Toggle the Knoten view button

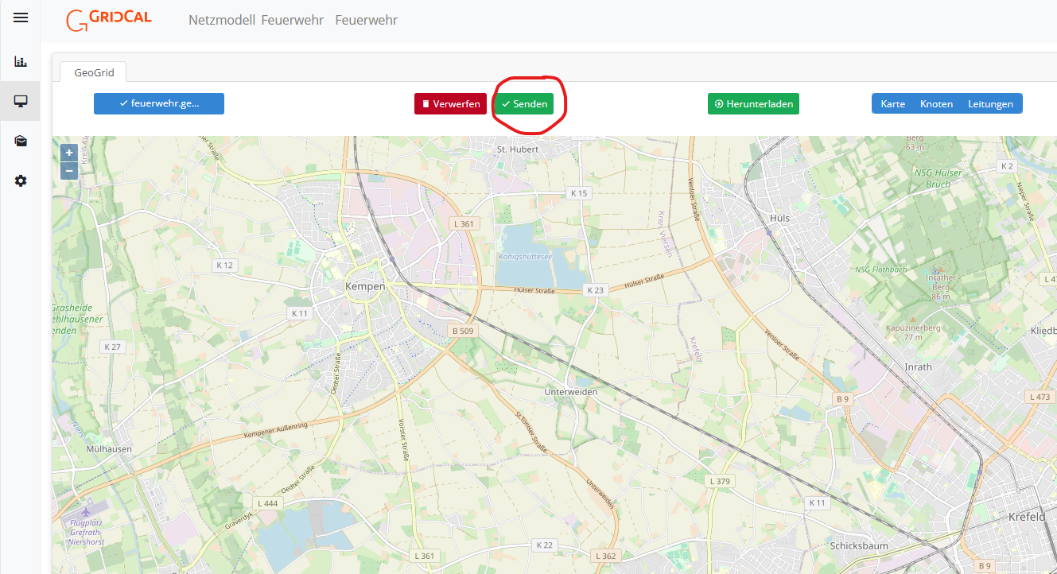936,104
